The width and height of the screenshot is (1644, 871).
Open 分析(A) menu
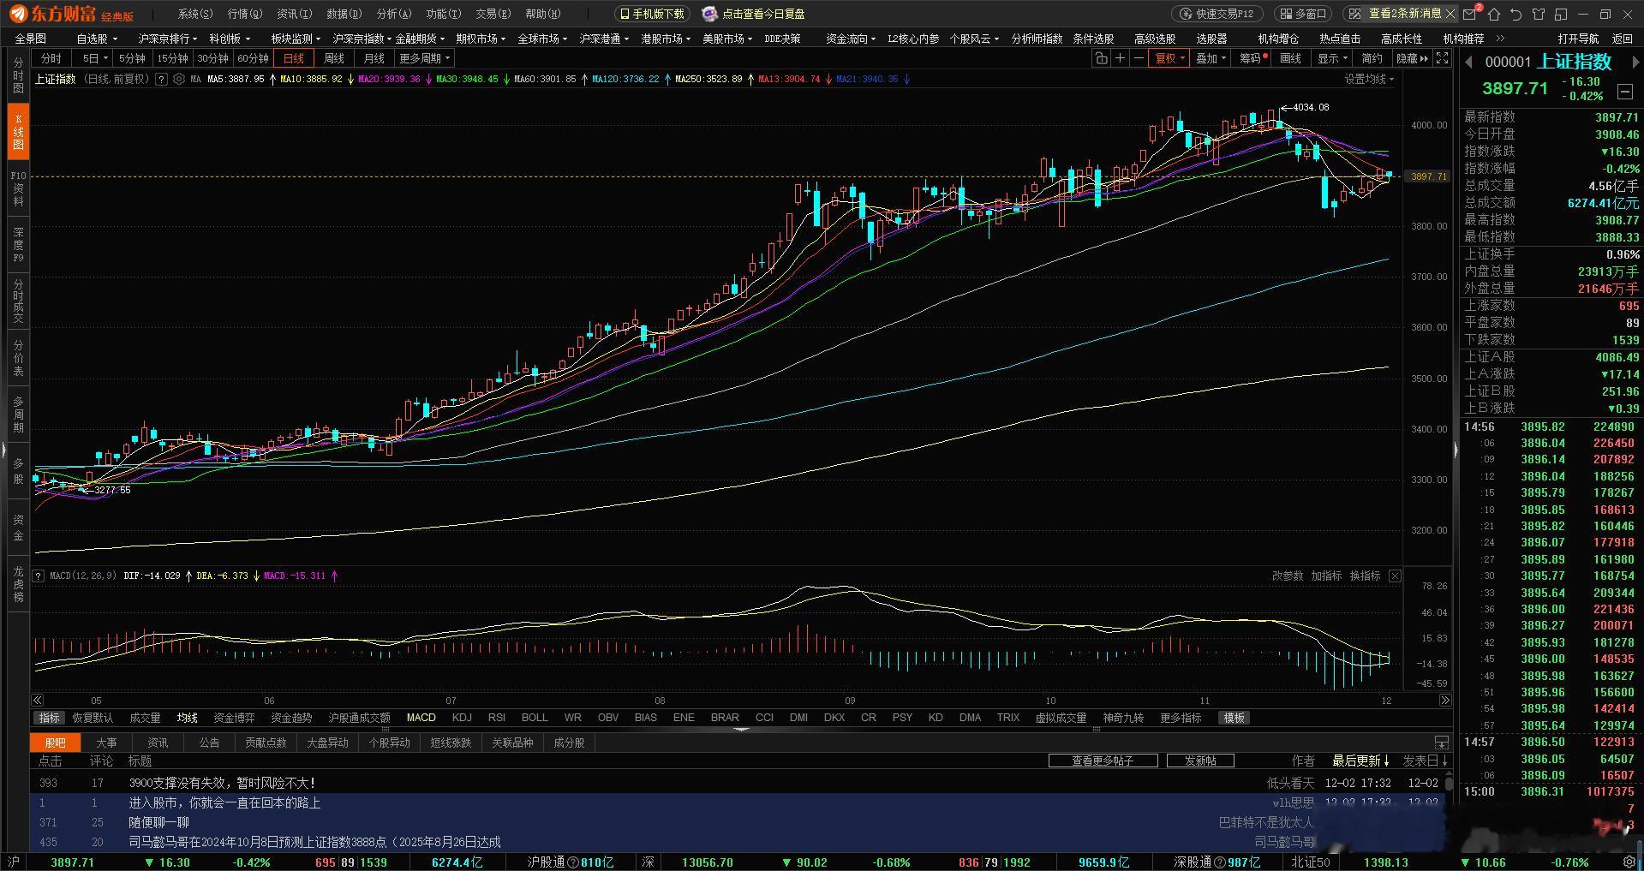click(x=393, y=14)
